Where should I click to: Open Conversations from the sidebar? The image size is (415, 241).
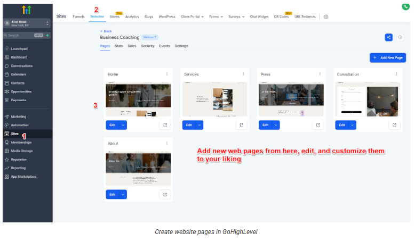pyautogui.click(x=21, y=66)
